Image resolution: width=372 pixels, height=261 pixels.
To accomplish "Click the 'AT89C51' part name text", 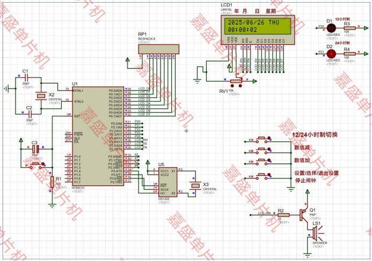I will 78,188.
